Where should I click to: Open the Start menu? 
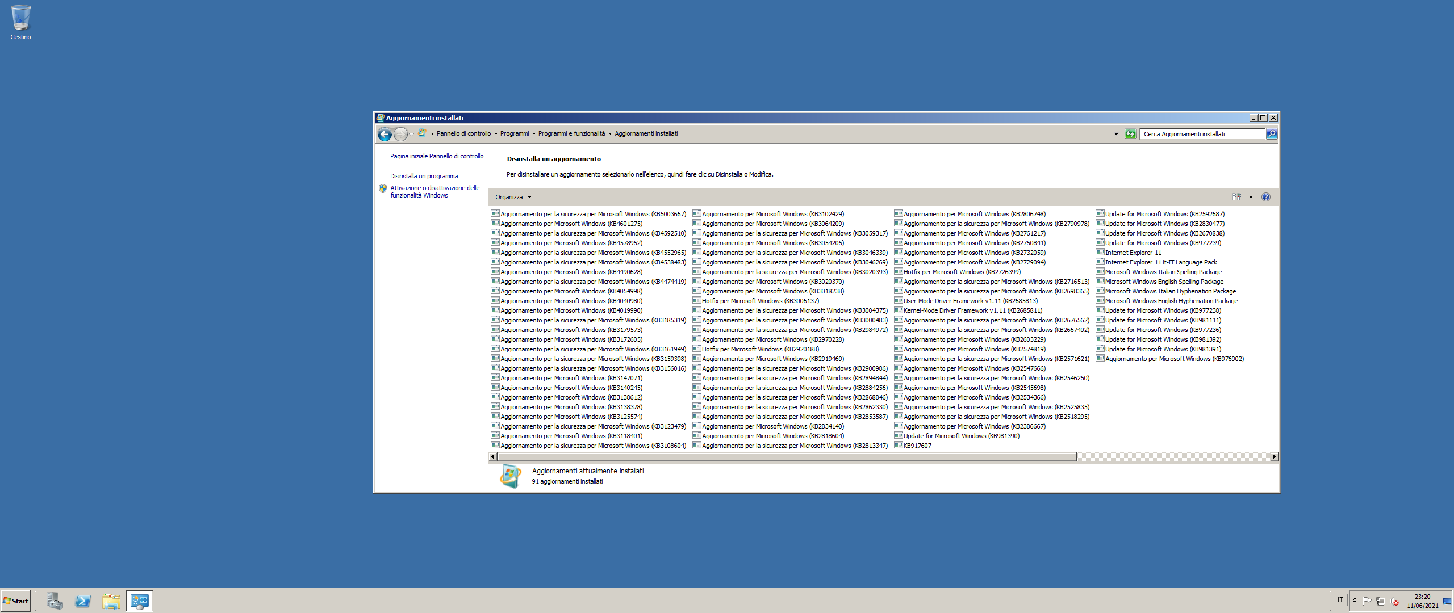[16, 601]
